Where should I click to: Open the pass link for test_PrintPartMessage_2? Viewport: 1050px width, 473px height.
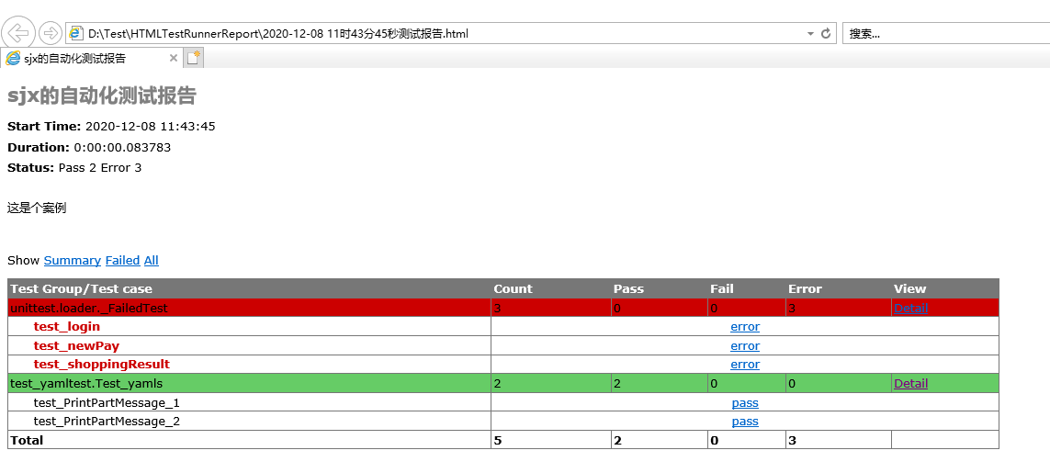[x=745, y=422]
